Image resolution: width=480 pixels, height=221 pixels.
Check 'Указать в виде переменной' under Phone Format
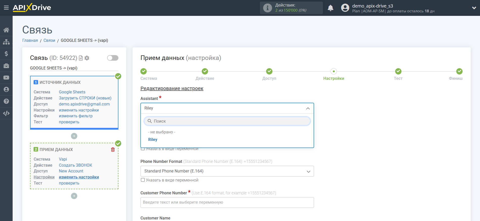point(143,180)
